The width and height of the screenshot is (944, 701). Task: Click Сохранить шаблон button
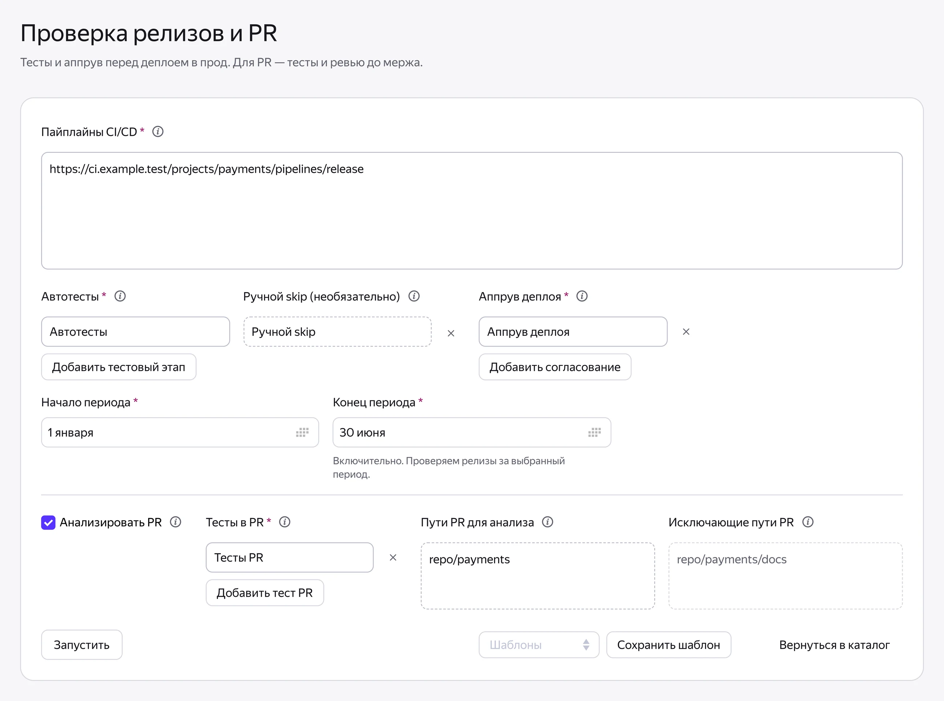(669, 645)
